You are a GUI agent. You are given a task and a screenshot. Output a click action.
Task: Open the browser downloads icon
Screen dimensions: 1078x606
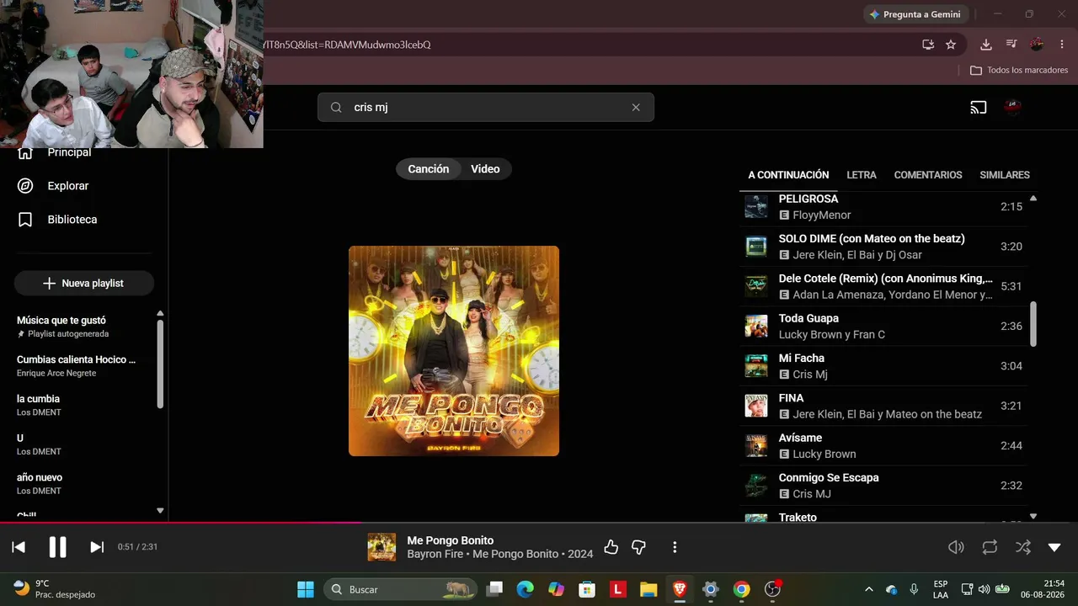986,45
